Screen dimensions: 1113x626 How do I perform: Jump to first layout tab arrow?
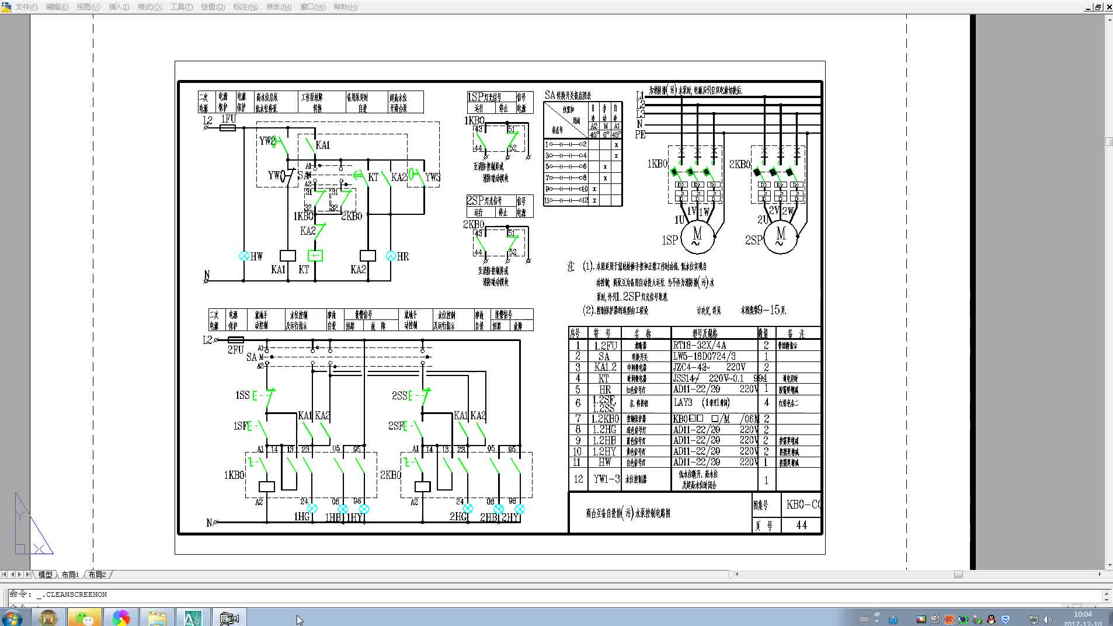5,575
